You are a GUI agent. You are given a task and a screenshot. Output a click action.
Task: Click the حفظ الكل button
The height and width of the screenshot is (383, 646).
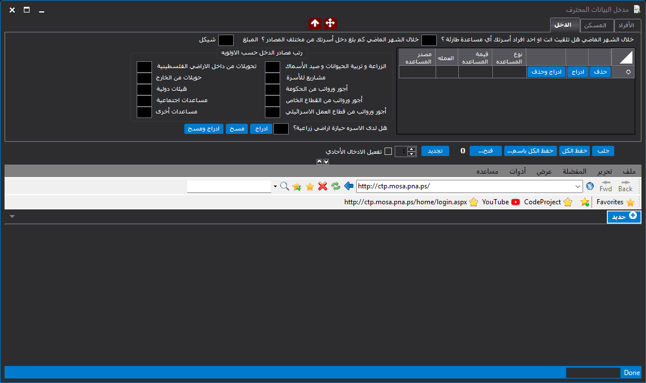575,151
